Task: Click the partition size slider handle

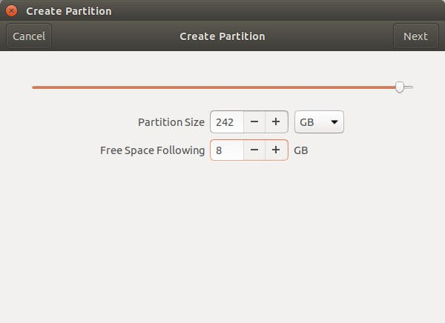Action: [x=400, y=87]
